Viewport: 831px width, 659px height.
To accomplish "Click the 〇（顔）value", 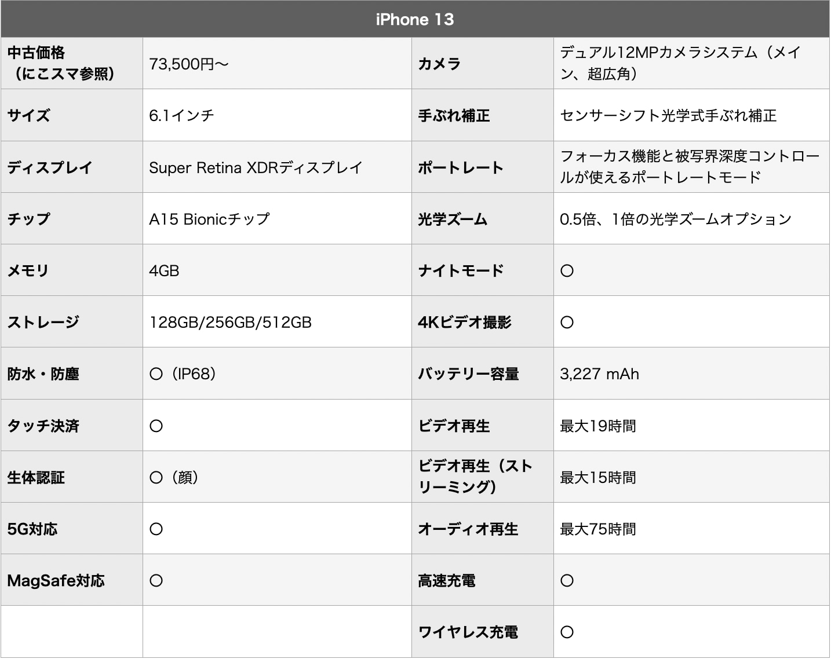I will point(174,477).
